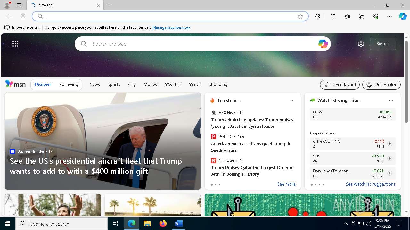Open Newsweek Trump Praises Qatar story
This screenshot has height=230, width=410.
(x=252, y=171)
